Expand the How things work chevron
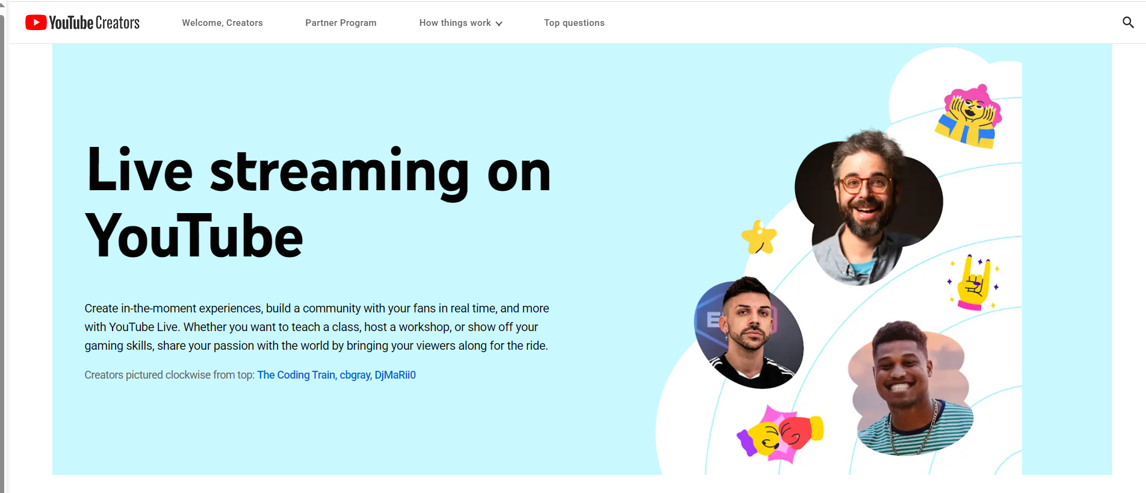 [499, 23]
